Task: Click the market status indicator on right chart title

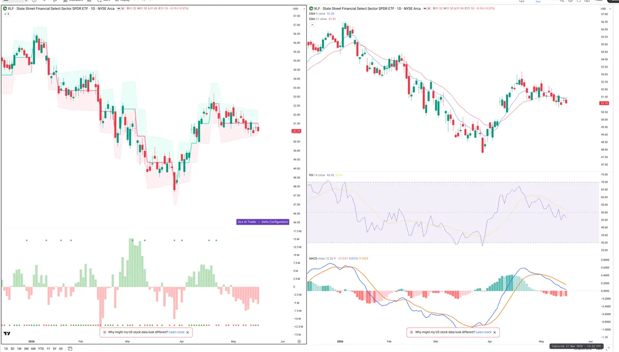Action: tap(427, 9)
